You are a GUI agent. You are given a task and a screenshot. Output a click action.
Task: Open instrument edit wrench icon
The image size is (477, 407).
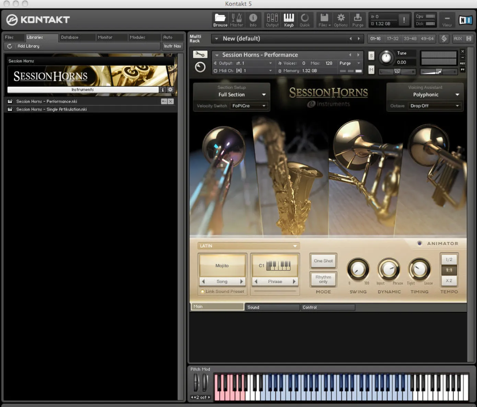pos(200,55)
